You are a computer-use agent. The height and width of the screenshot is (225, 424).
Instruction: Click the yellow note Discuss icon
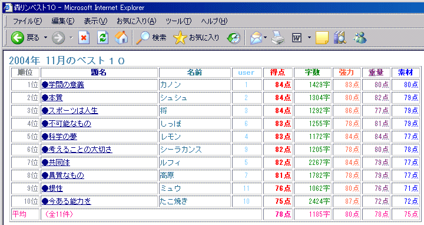tap(322, 38)
